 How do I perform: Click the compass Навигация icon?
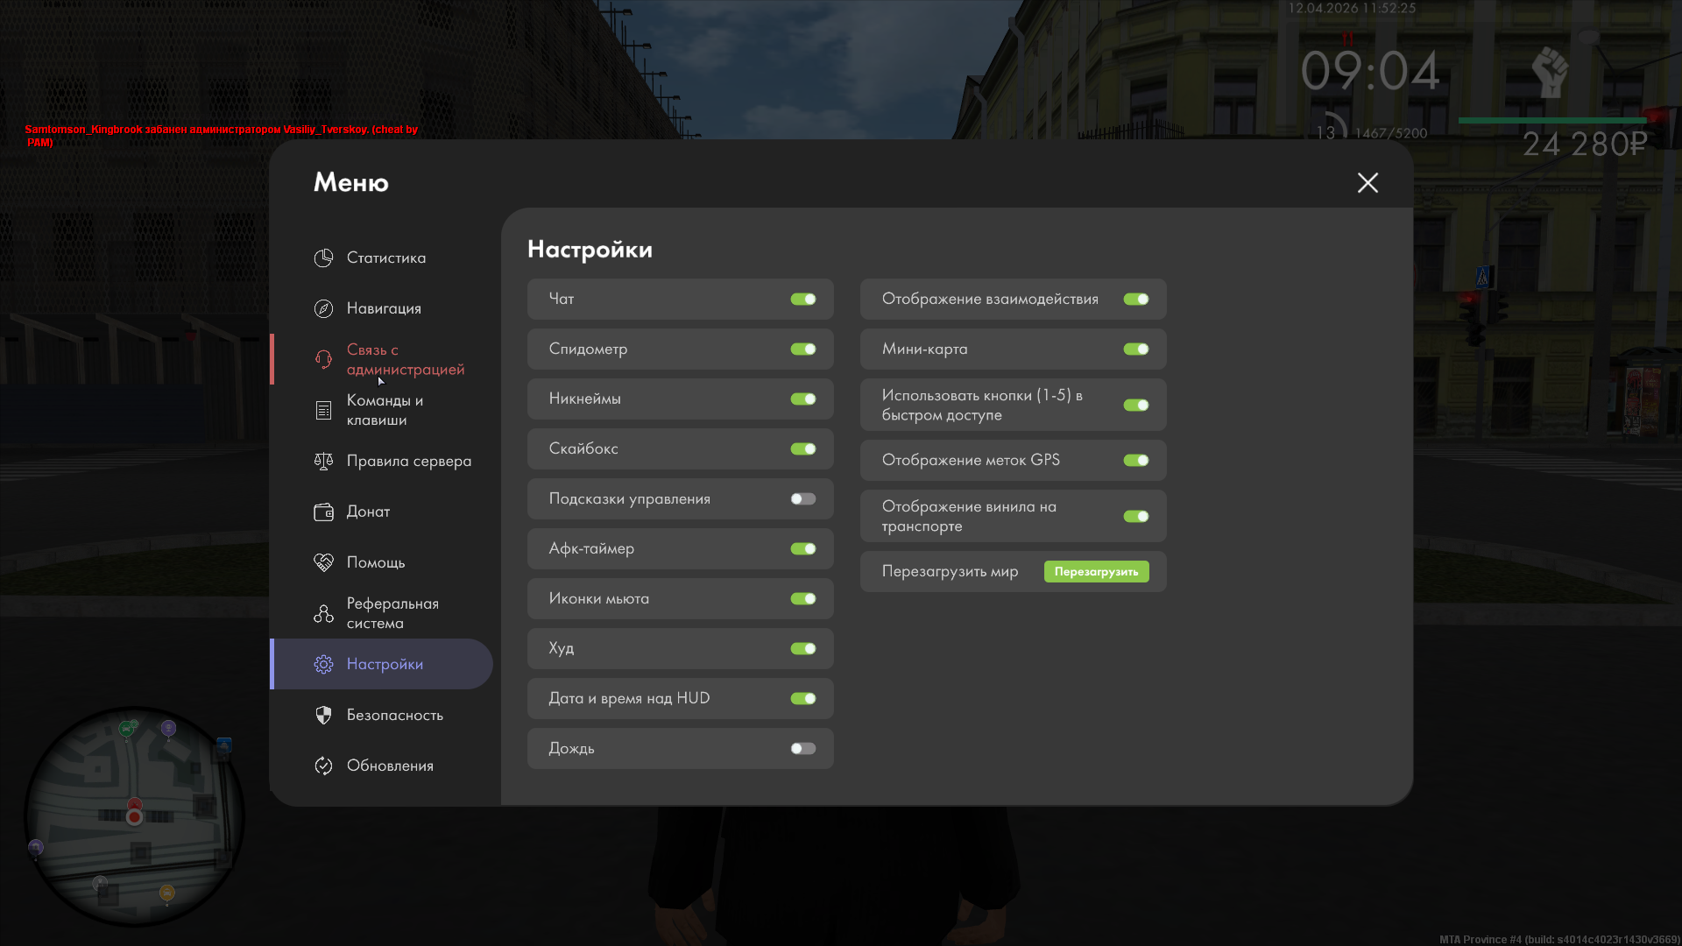(323, 308)
